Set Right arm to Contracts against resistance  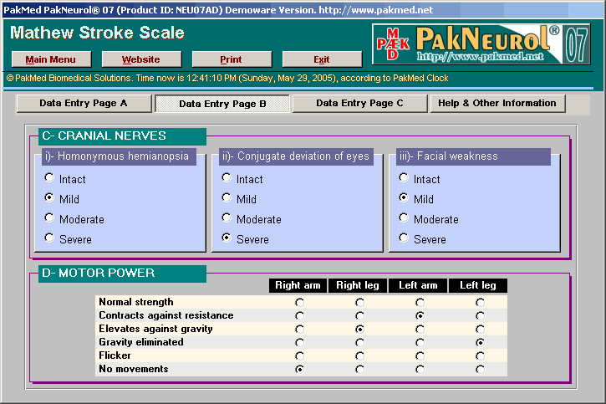(299, 316)
